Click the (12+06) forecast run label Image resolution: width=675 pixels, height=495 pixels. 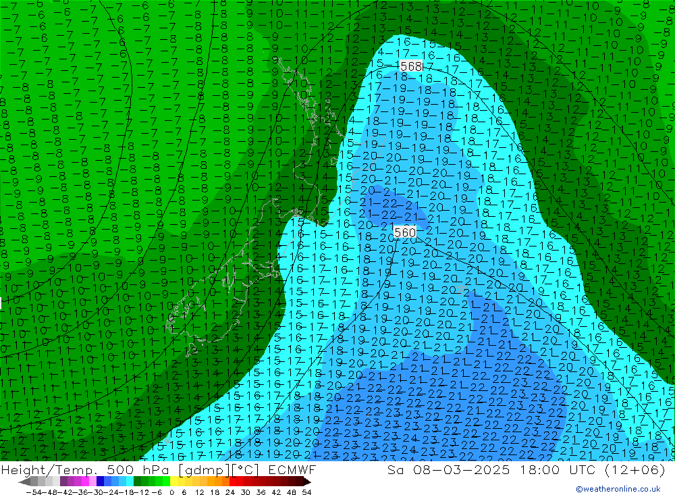(635, 469)
